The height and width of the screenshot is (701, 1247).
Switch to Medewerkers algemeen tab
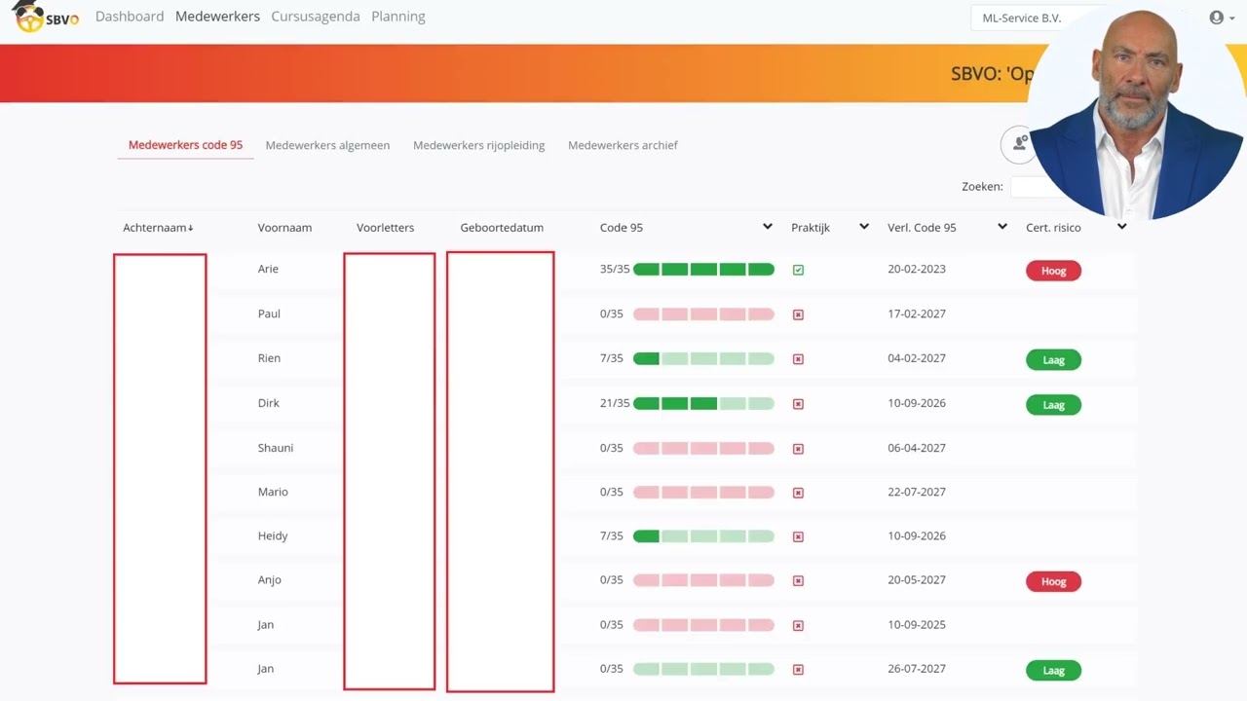327,145
